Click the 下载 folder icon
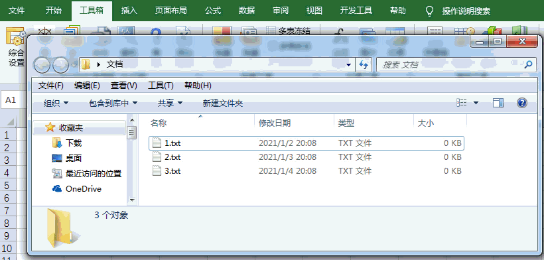Image resolution: width=544 pixels, height=260 pixels. [x=56, y=143]
